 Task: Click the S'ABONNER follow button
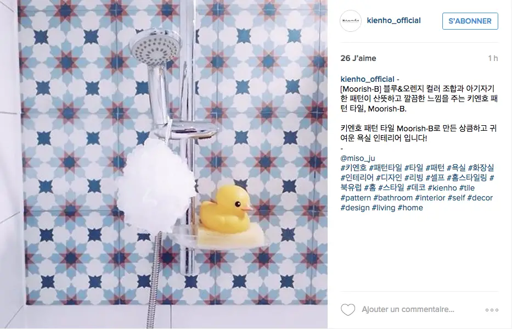pos(470,21)
